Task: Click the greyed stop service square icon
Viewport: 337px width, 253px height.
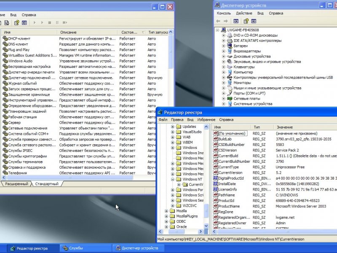Action: (50, 23)
